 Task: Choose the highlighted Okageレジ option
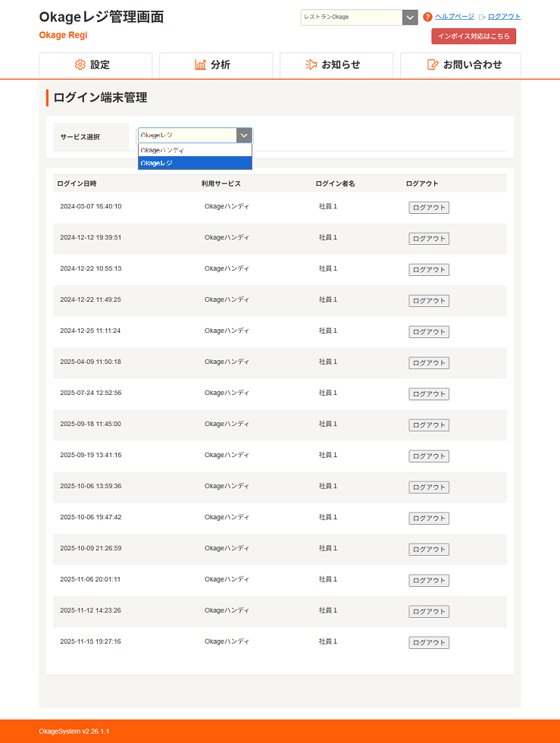(194, 163)
